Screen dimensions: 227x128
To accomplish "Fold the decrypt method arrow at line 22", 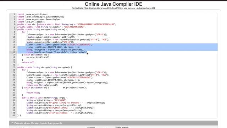I will 16,67.
